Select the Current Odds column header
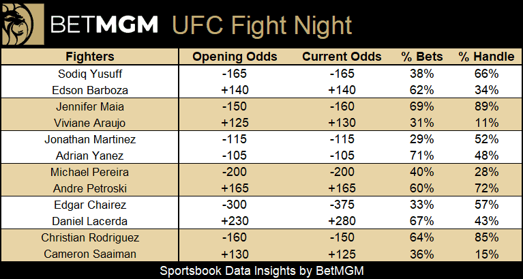 point(342,57)
